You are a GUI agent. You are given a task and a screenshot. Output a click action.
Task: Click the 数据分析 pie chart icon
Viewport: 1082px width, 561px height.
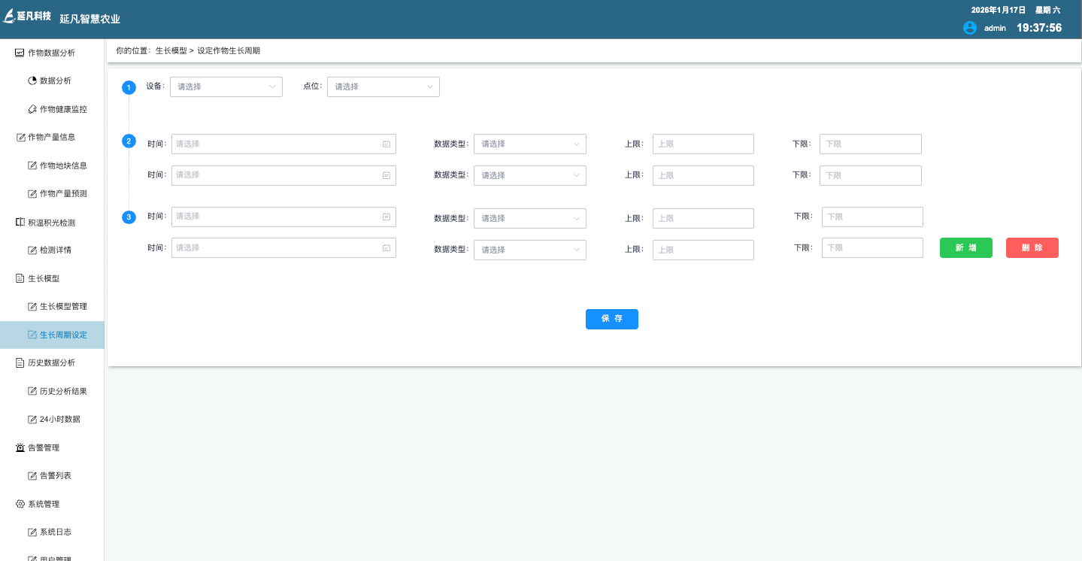pos(32,80)
